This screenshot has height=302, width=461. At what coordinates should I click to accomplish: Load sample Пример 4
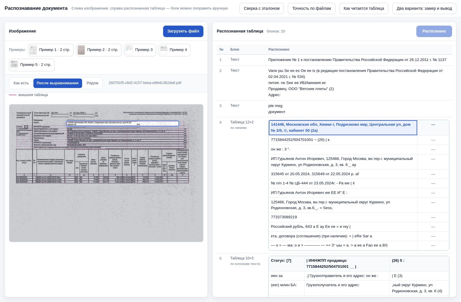[174, 50]
